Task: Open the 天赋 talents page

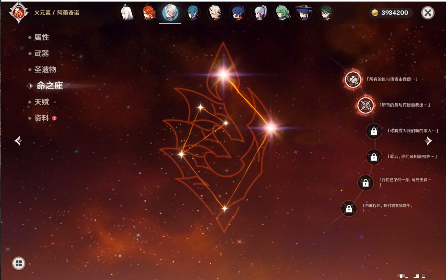Action: pyautogui.click(x=41, y=102)
